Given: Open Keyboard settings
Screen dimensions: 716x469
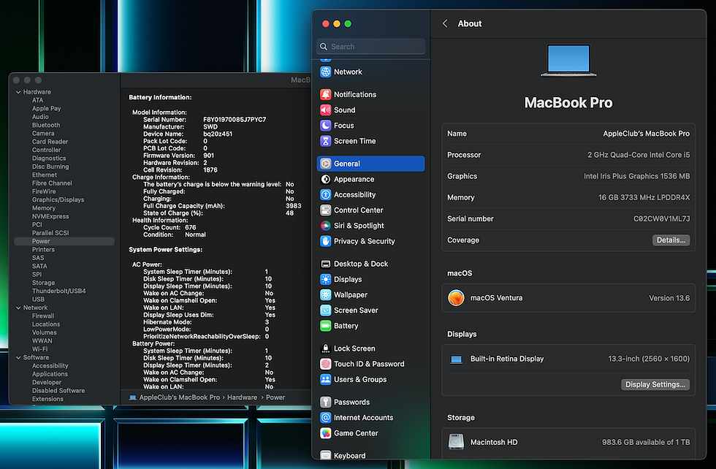Looking at the screenshot, I should pyautogui.click(x=370, y=455).
